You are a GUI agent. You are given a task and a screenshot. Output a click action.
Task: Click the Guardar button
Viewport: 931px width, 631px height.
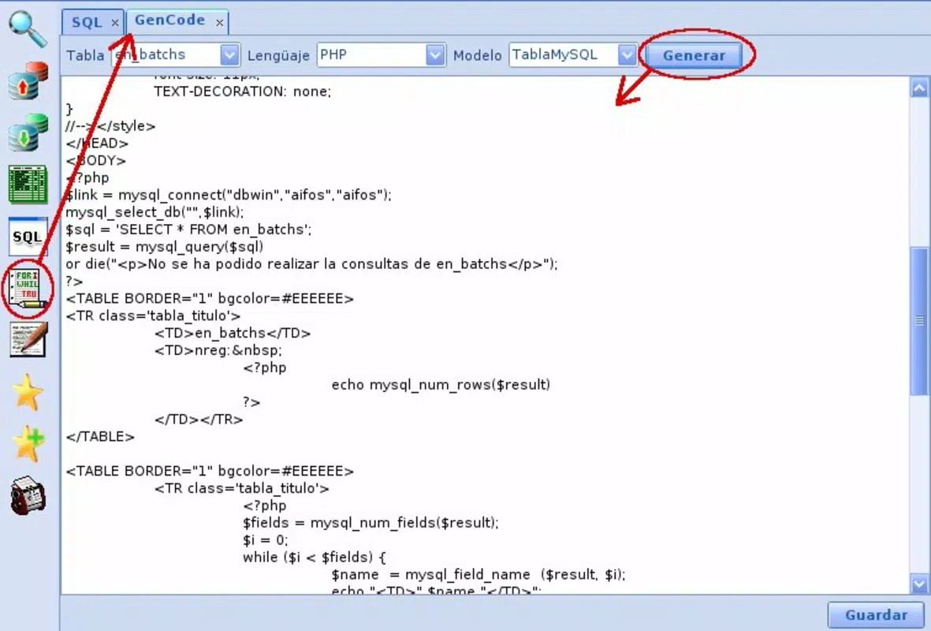pyautogui.click(x=876, y=615)
